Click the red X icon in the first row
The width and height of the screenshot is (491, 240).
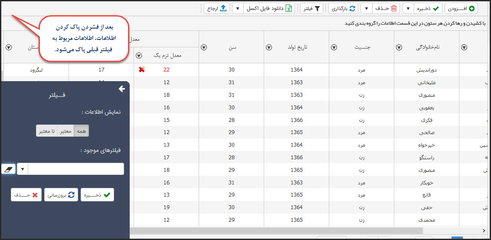tap(141, 69)
